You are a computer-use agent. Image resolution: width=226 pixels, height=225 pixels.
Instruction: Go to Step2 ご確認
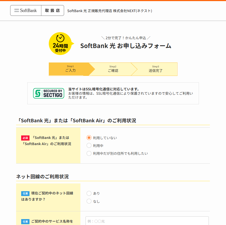pyautogui.click(x=113, y=69)
